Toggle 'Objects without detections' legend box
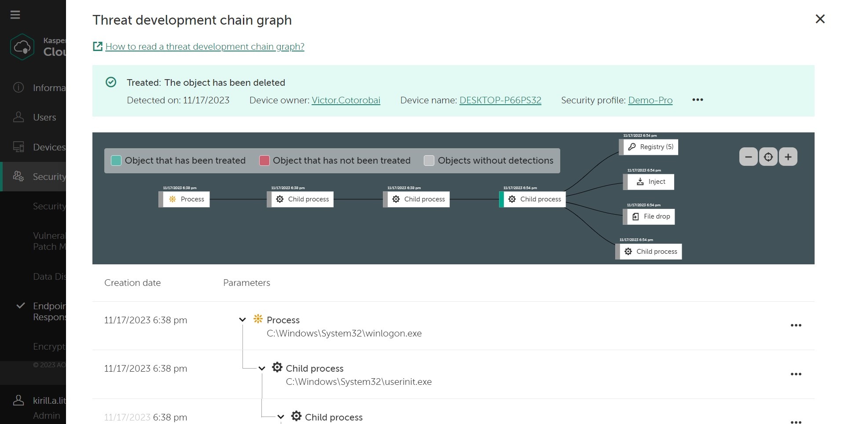 click(429, 161)
